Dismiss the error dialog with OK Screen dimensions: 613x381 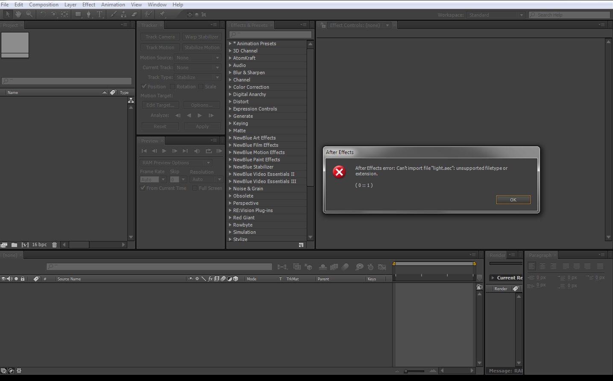coord(513,200)
